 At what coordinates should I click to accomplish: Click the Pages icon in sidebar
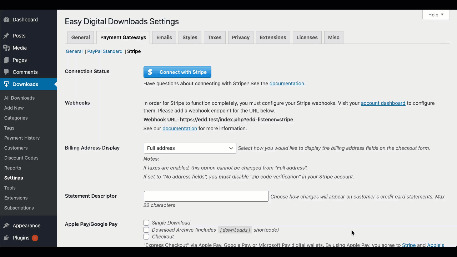(6, 60)
